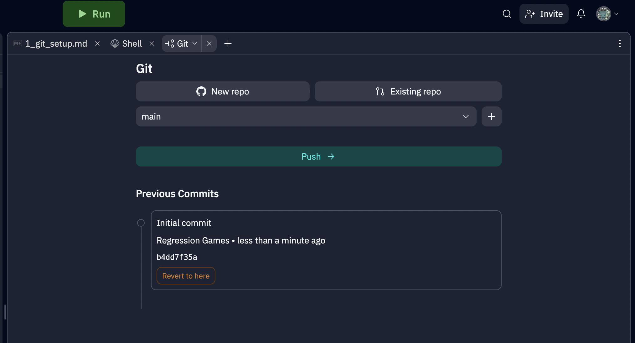
Task: Click the Shell tab icon
Action: [115, 43]
